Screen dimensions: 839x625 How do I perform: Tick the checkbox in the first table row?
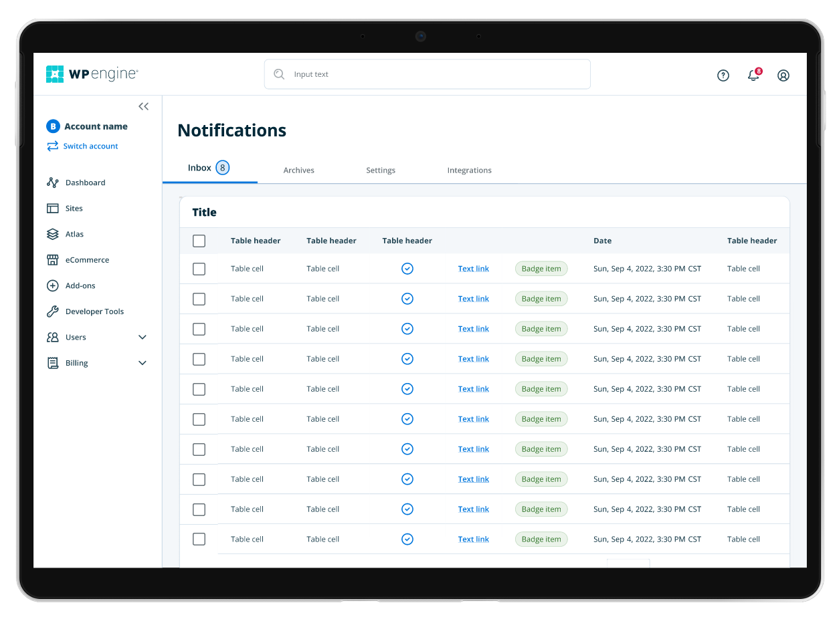[x=199, y=269]
